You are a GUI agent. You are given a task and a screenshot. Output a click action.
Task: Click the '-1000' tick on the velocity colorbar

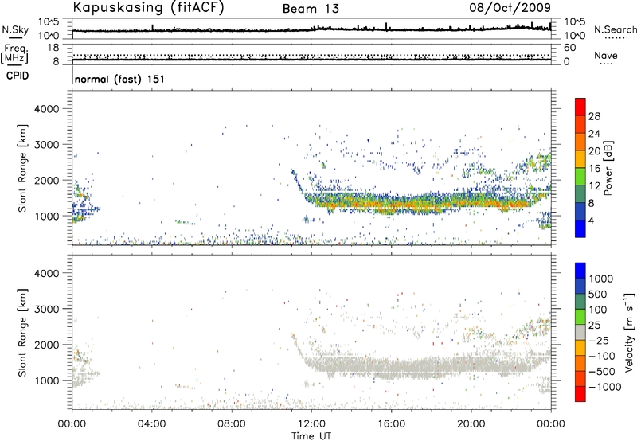click(605, 387)
